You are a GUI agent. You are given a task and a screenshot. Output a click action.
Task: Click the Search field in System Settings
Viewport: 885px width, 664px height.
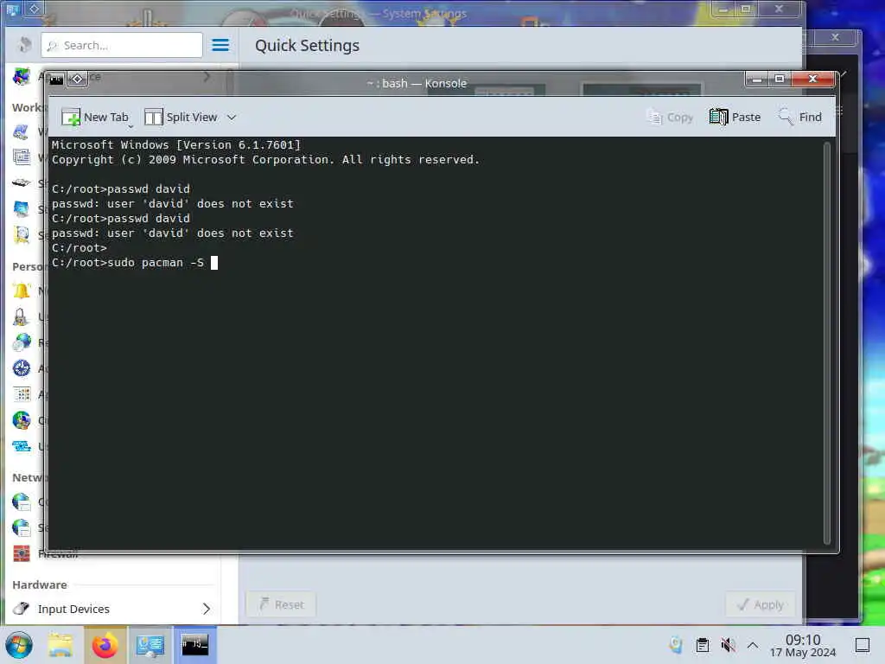click(122, 45)
